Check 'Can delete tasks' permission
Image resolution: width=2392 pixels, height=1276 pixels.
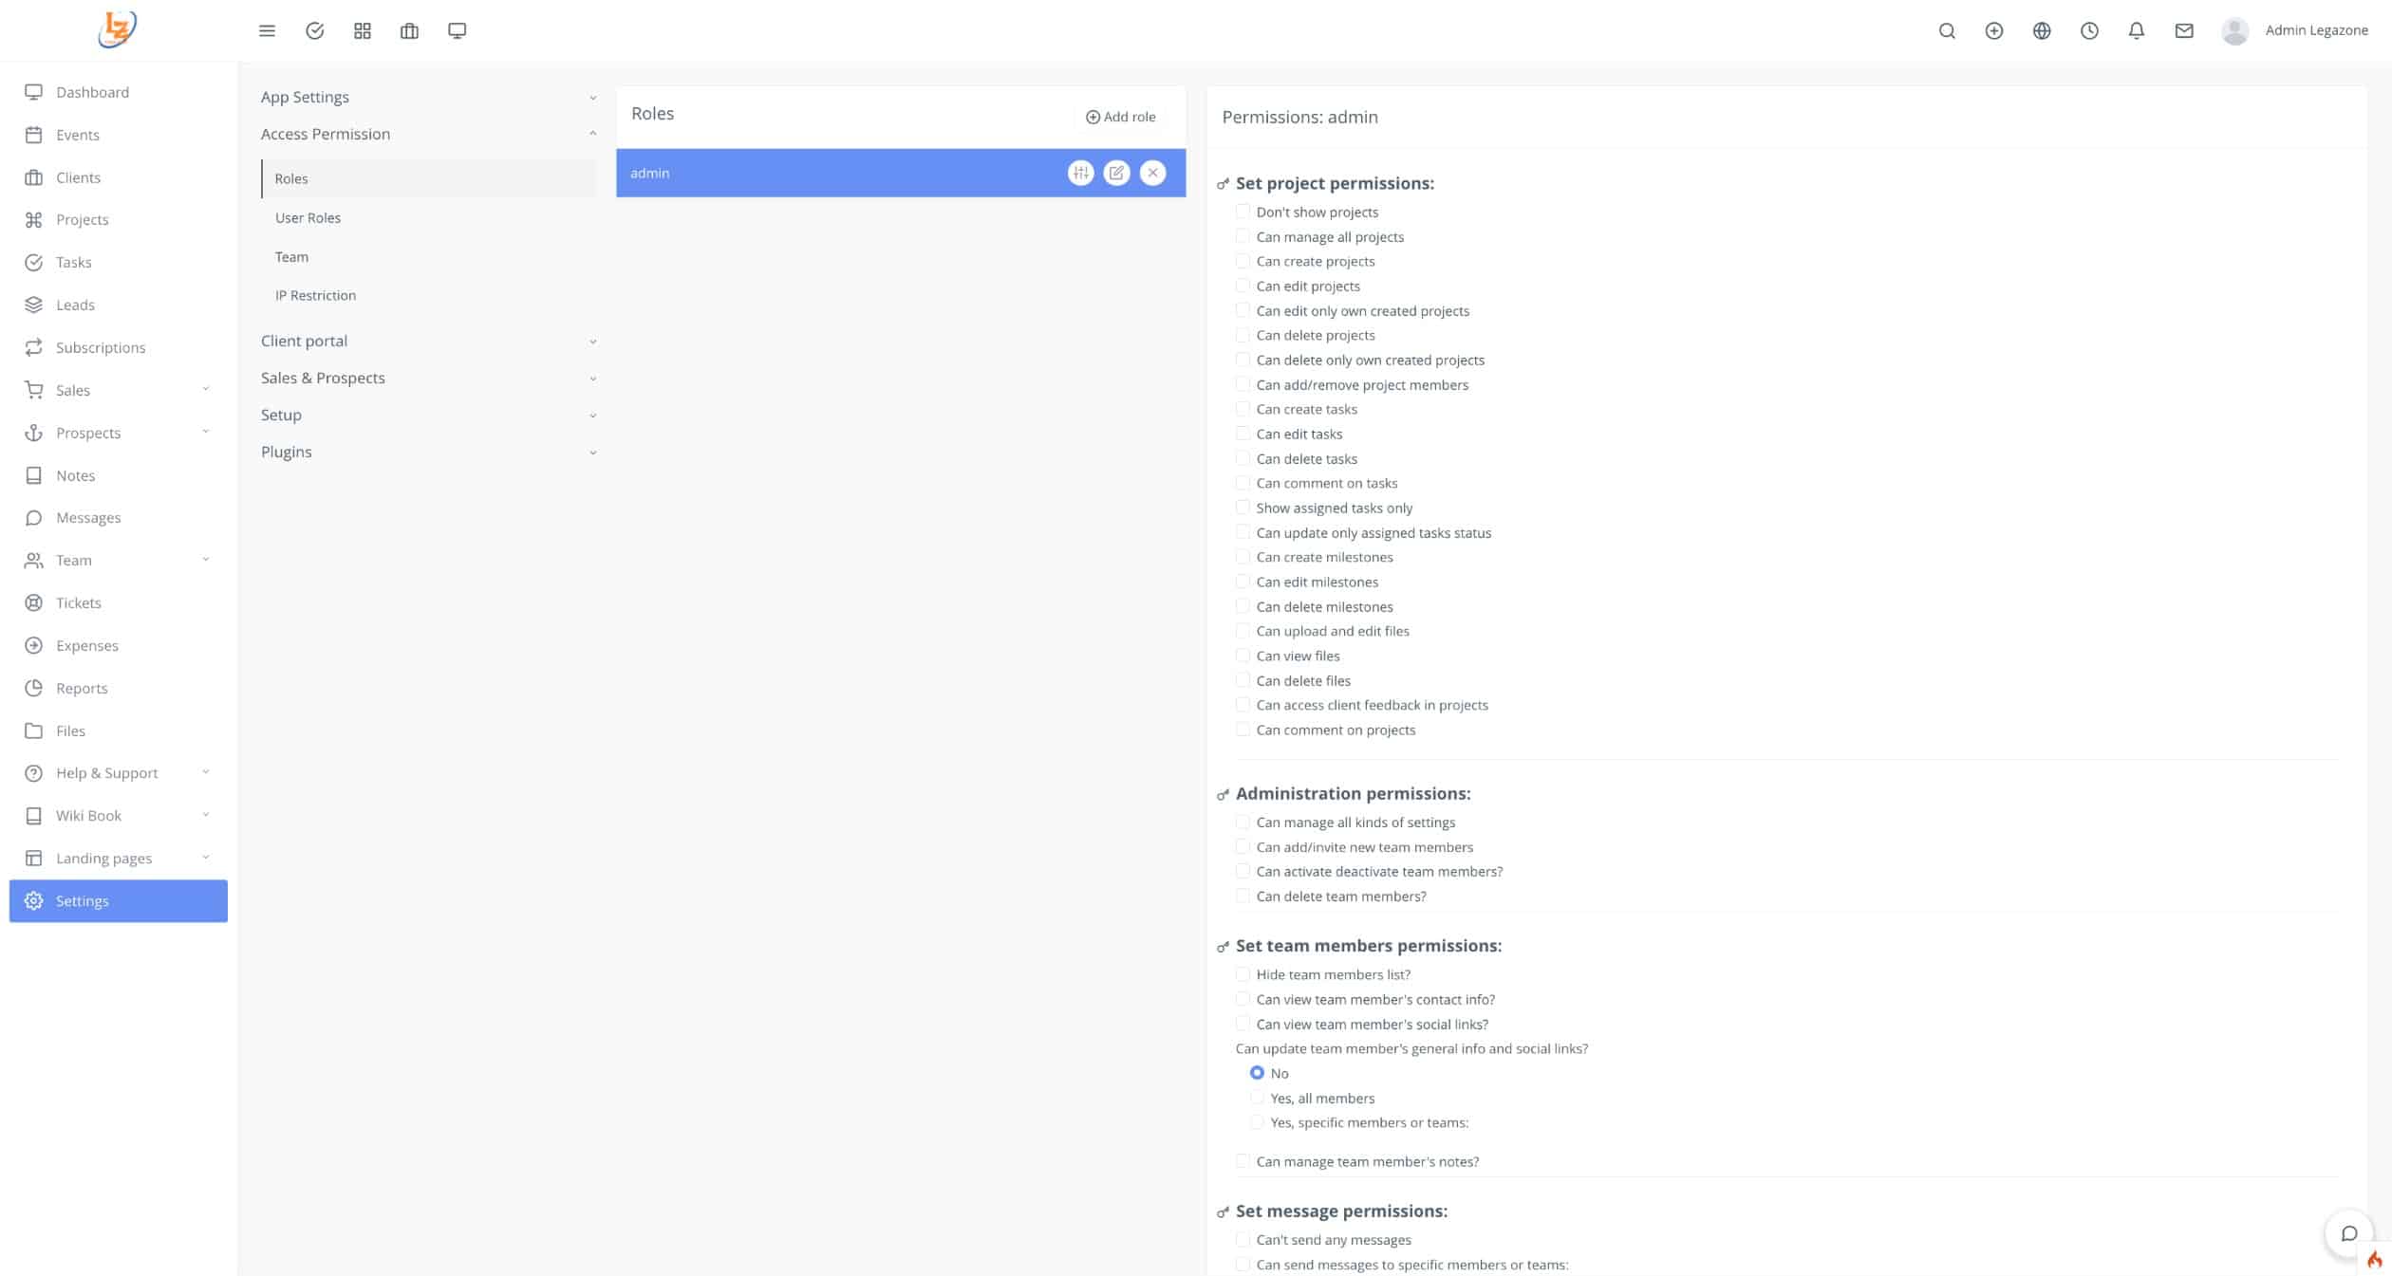tap(1243, 458)
